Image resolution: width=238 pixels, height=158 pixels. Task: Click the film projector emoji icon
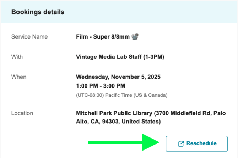(x=135, y=36)
